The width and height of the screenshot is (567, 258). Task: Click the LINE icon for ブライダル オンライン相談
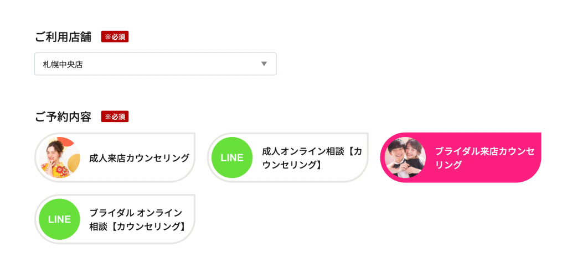pyautogui.click(x=59, y=219)
